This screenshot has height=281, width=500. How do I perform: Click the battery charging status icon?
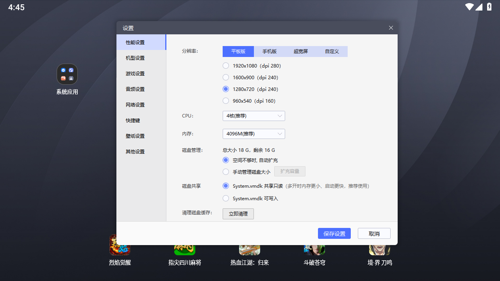click(x=489, y=7)
